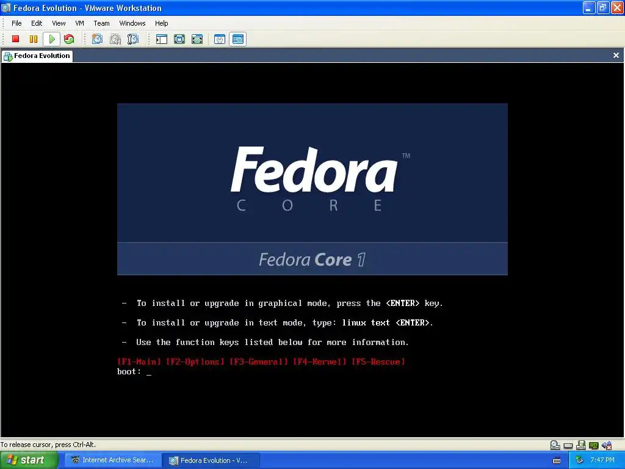
Task: Click the sound device status icon with red X
Action: click(607, 445)
